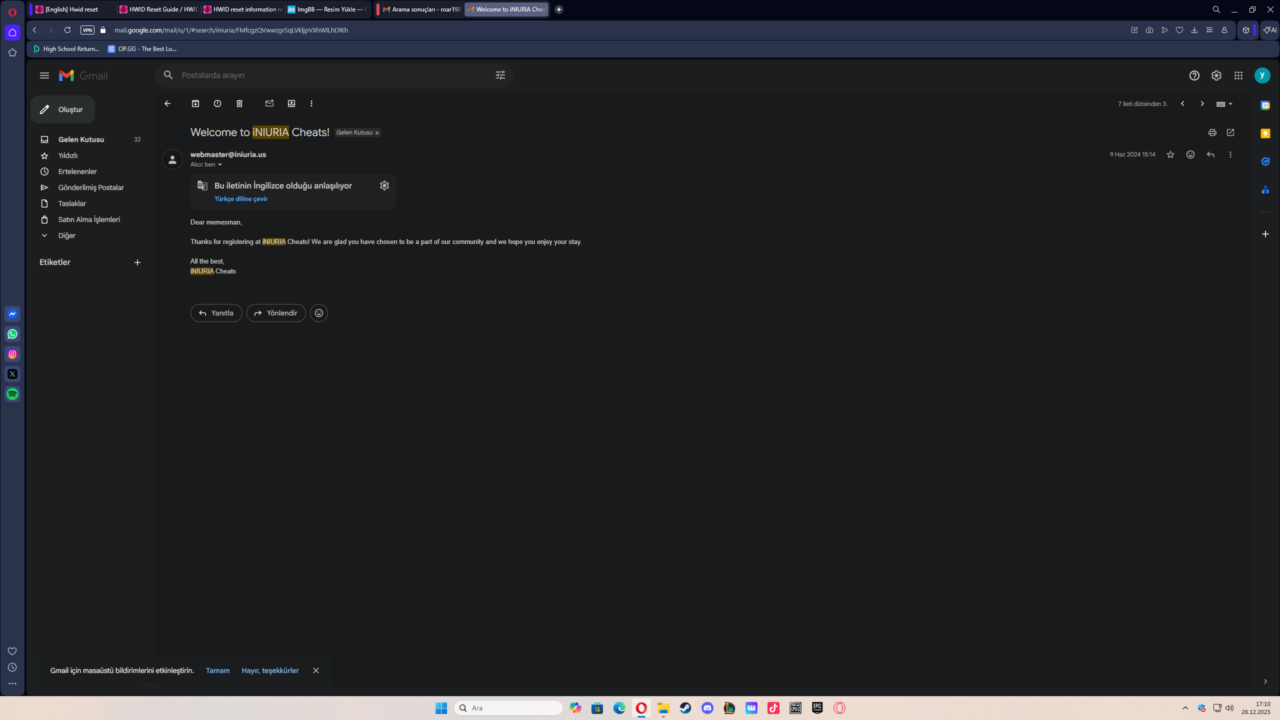Remove the Gelen Kutusu label from email
This screenshot has width=1280, height=720.
[x=377, y=133]
